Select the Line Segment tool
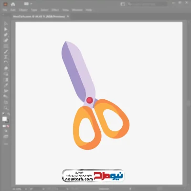Screen dimensions: 191x191 6,52
